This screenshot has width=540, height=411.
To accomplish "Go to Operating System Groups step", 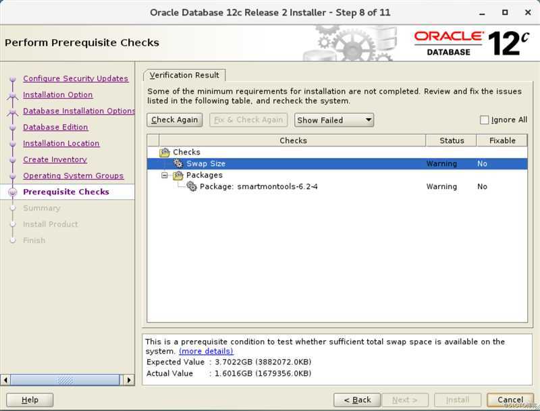I will [74, 175].
